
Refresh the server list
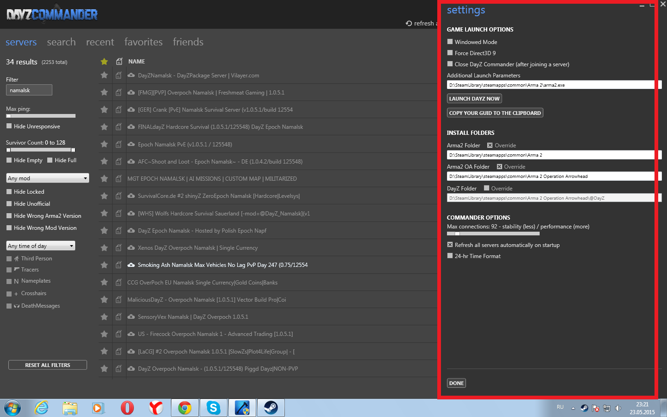[x=421, y=23]
